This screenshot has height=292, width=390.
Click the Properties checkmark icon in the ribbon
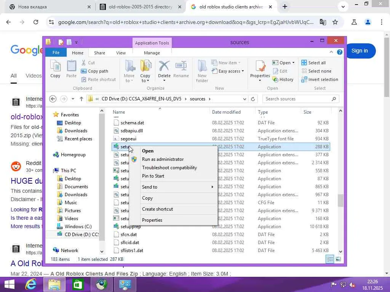[260, 67]
